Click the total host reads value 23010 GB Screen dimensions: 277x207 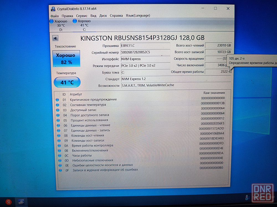218,46
